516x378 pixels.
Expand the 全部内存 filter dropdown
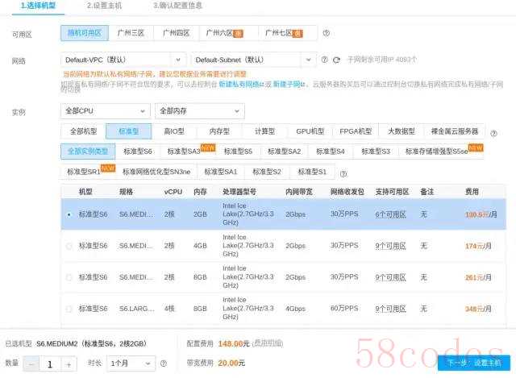[200, 111]
